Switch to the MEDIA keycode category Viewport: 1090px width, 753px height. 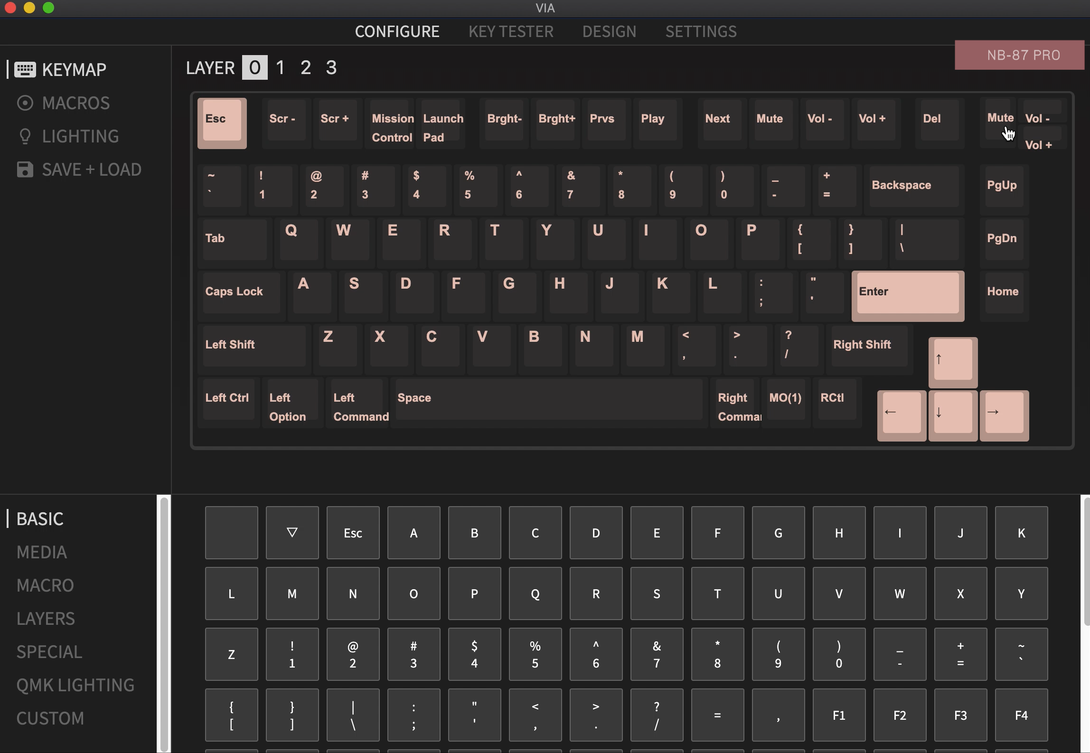(x=42, y=552)
